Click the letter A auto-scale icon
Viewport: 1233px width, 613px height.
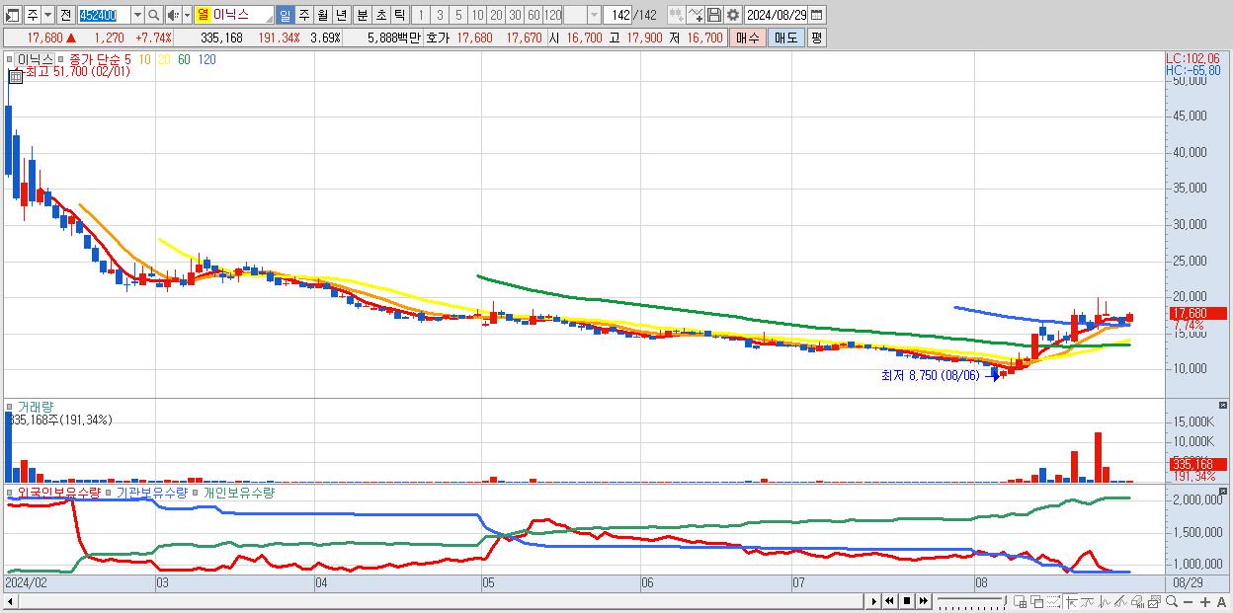pos(1221,601)
